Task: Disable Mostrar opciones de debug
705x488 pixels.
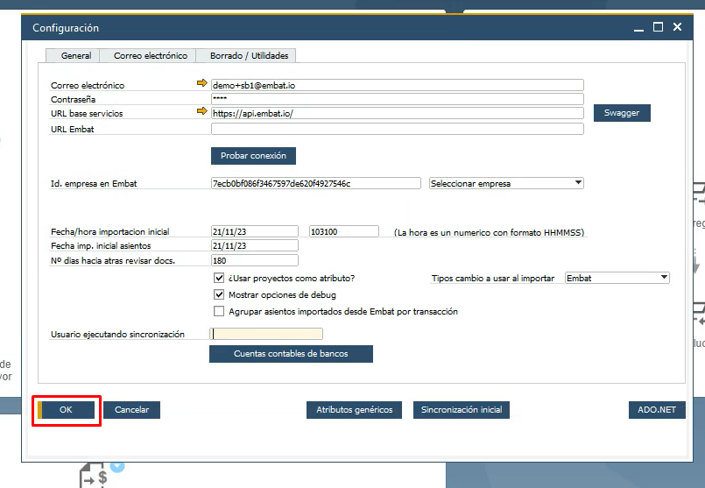Action: click(x=219, y=295)
